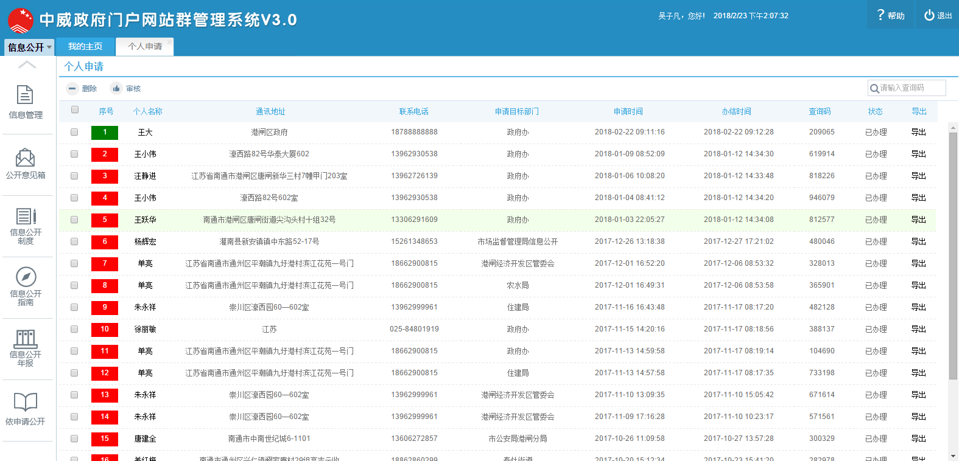This screenshot has width=959, height=461.
Task: Open 信息公开指南 compass icon
Action: click(x=26, y=277)
